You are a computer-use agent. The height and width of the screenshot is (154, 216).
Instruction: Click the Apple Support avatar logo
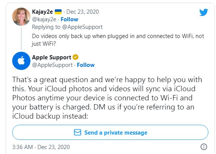21,61
